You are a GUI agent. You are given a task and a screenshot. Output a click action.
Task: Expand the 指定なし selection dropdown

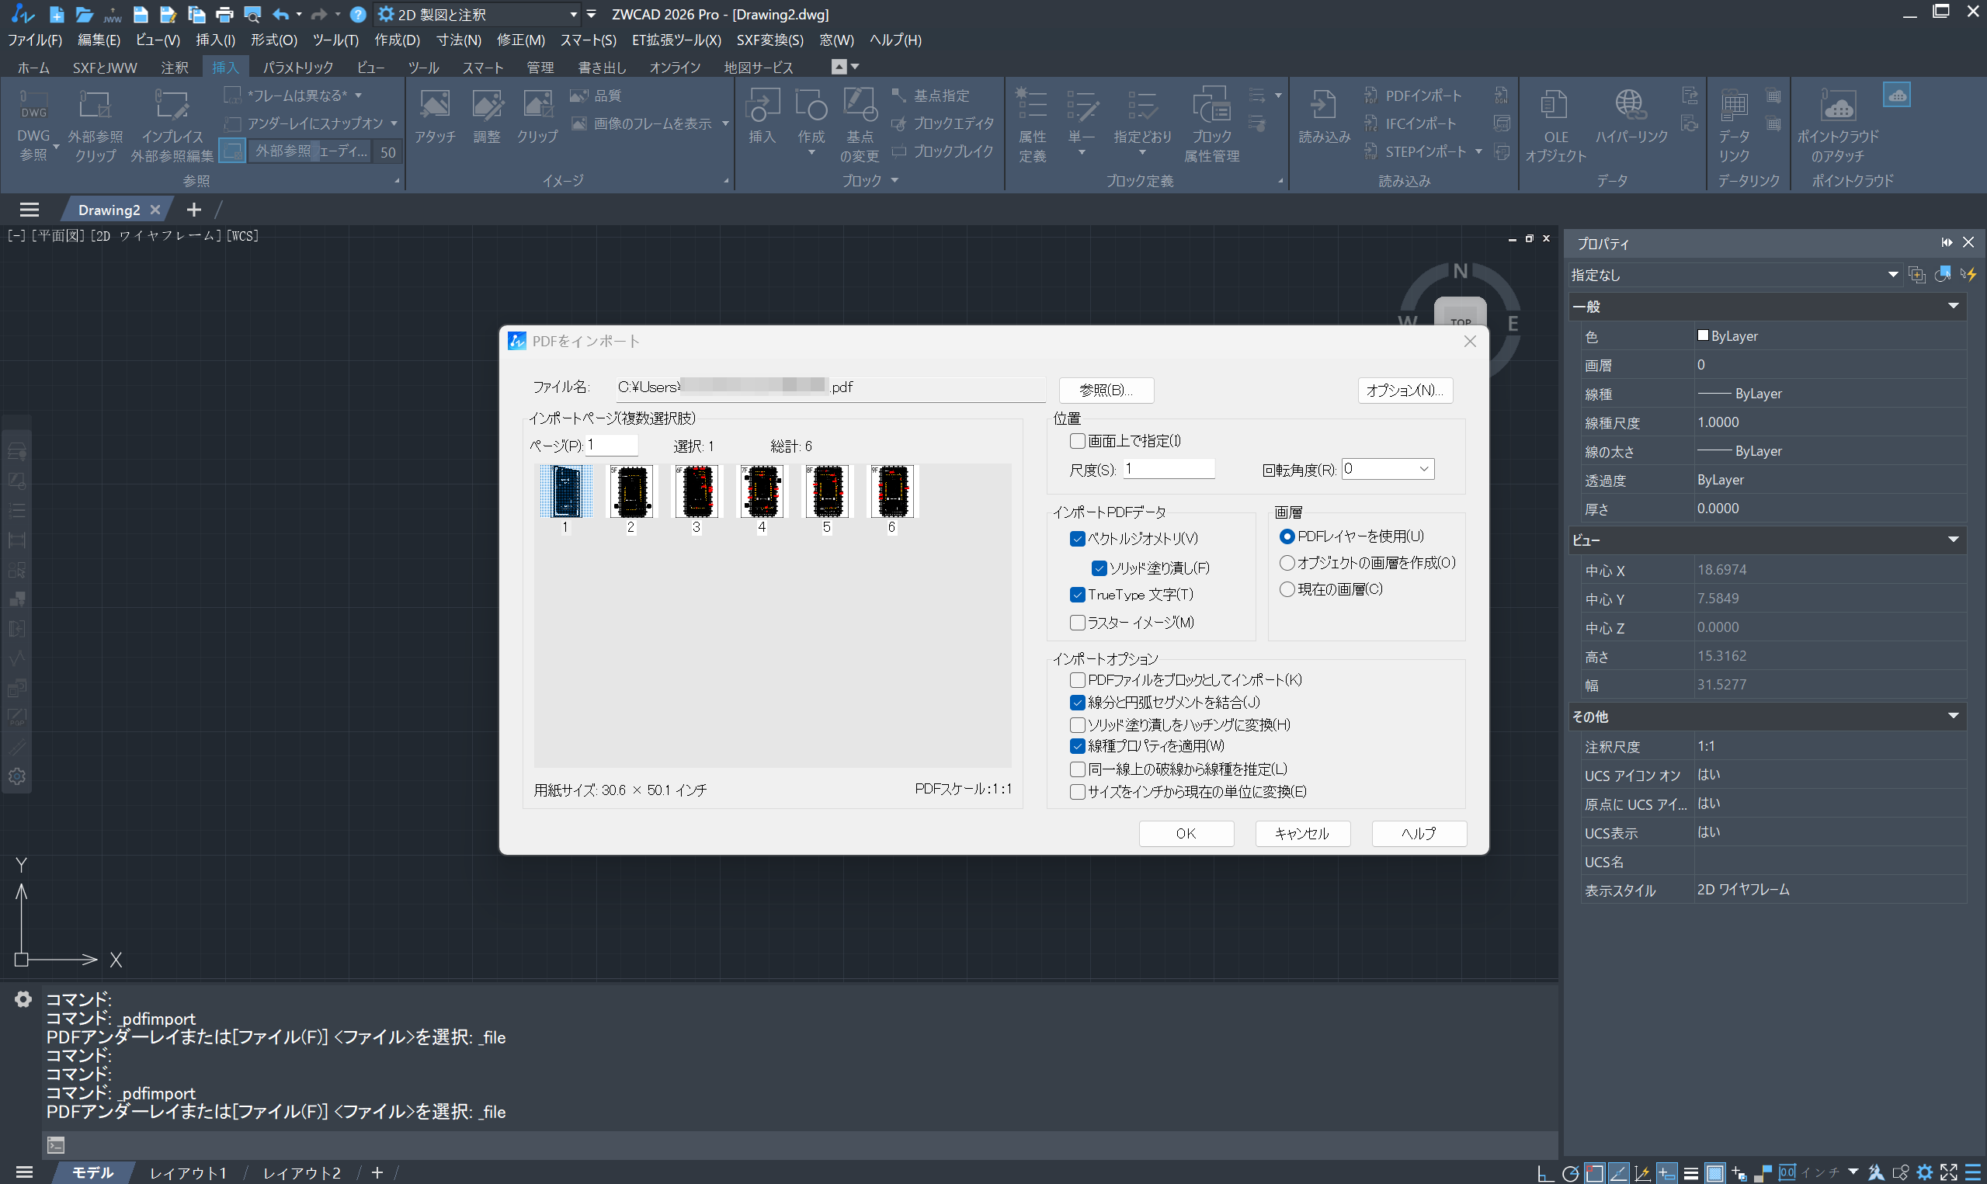click(x=1892, y=276)
